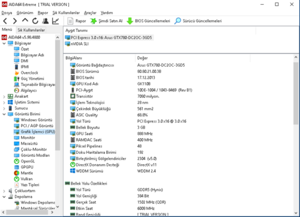The image size is (300, 217).
Task: Expand the Sunucu tree node
Action: tap(4, 108)
